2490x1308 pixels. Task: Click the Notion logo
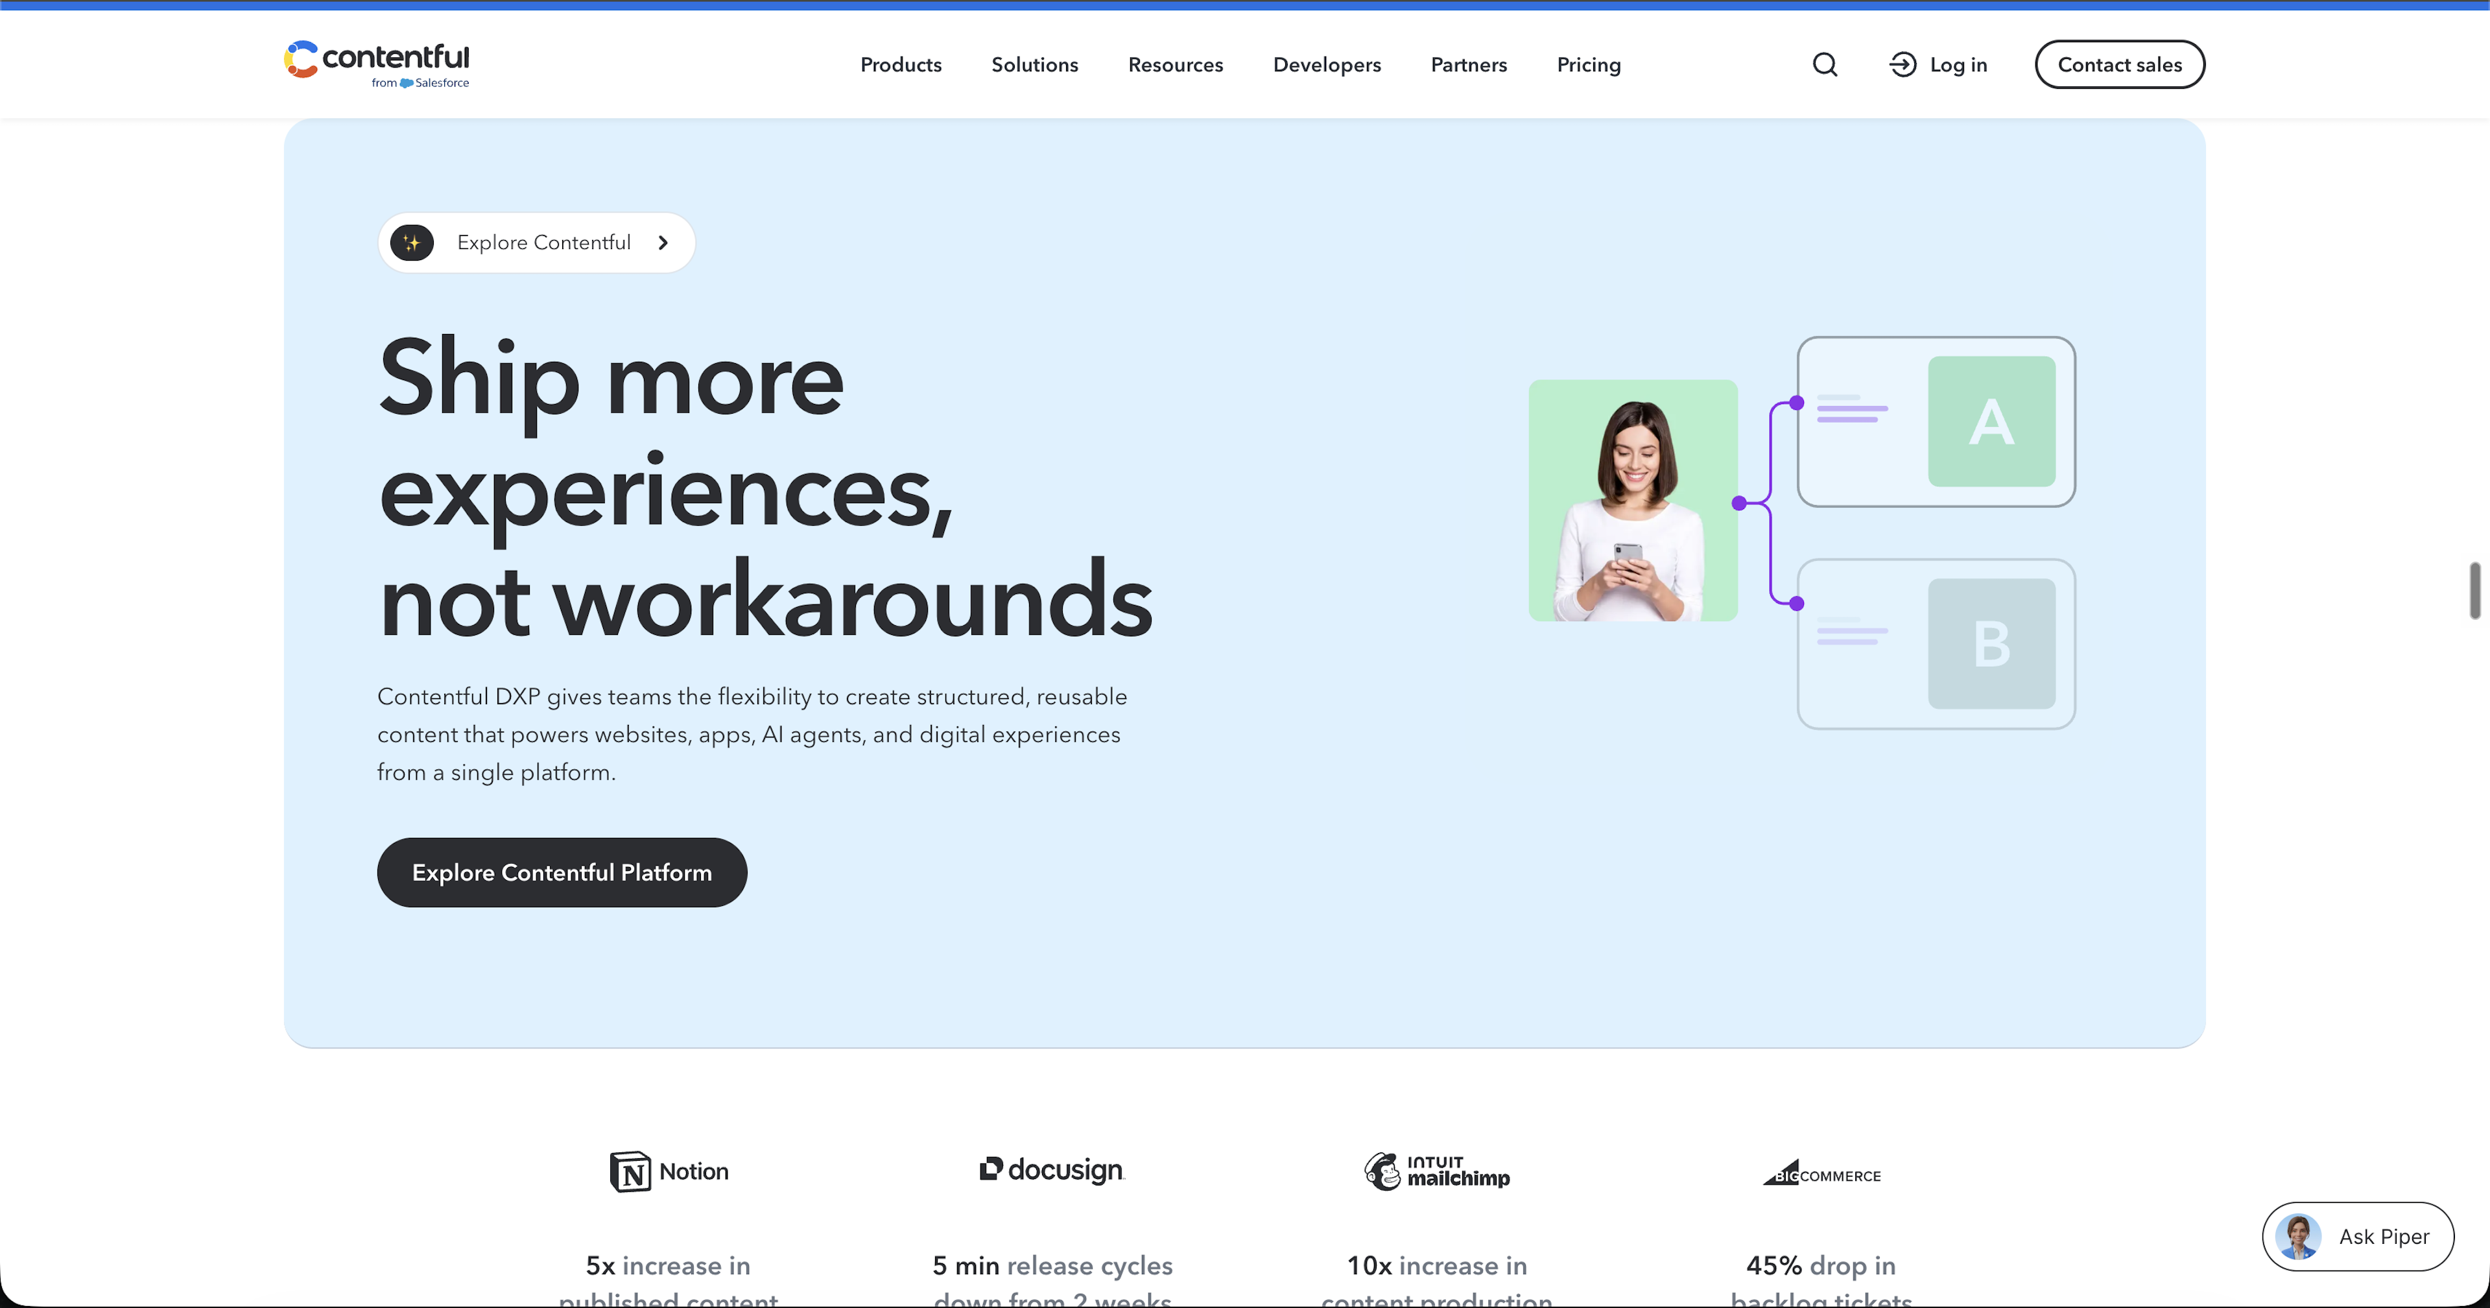tap(669, 1172)
